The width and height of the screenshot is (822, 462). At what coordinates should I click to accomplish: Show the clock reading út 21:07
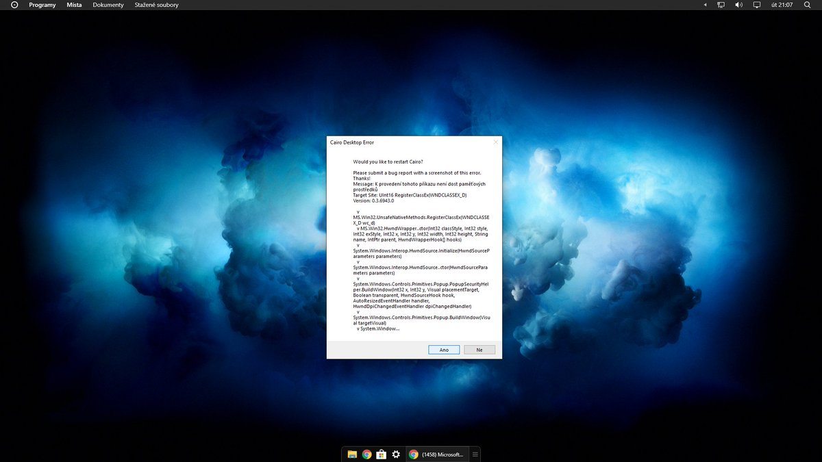[782, 5]
